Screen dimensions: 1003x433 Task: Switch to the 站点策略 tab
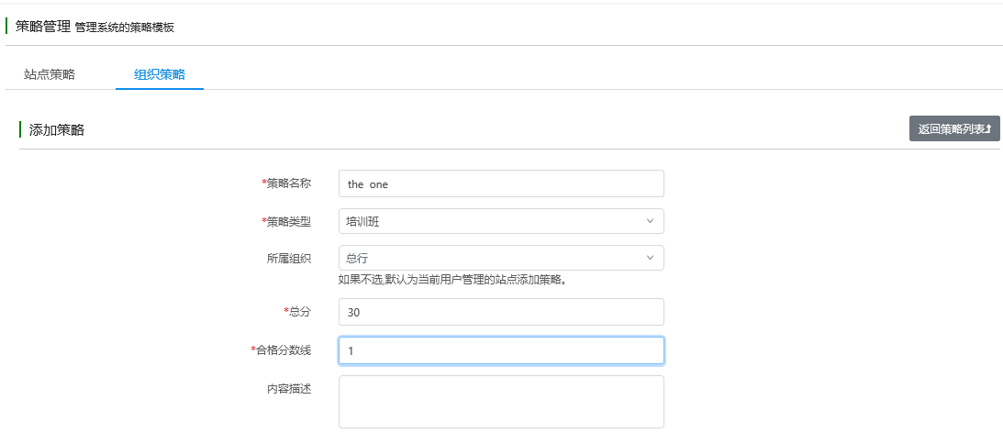pyautogui.click(x=50, y=74)
